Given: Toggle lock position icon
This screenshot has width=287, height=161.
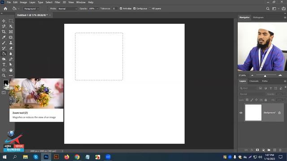Looking at the screenshot, I should pos(257,100).
